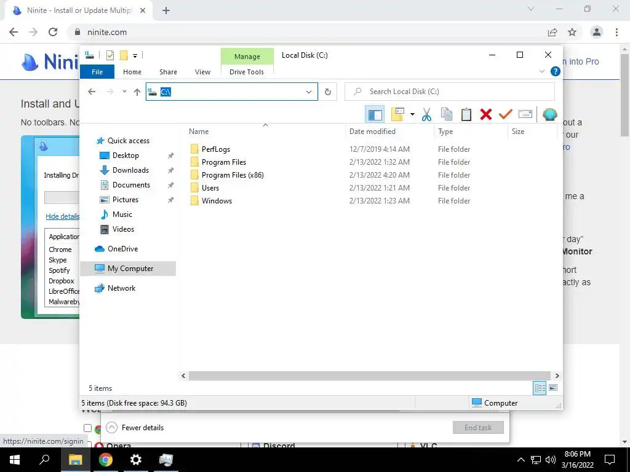
Task: Expand the ribbon with the chevron
Action: click(x=541, y=71)
